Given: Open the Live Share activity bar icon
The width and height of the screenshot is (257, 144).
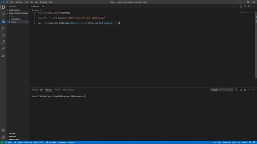Looking at the screenshot, I should tap(3, 49).
